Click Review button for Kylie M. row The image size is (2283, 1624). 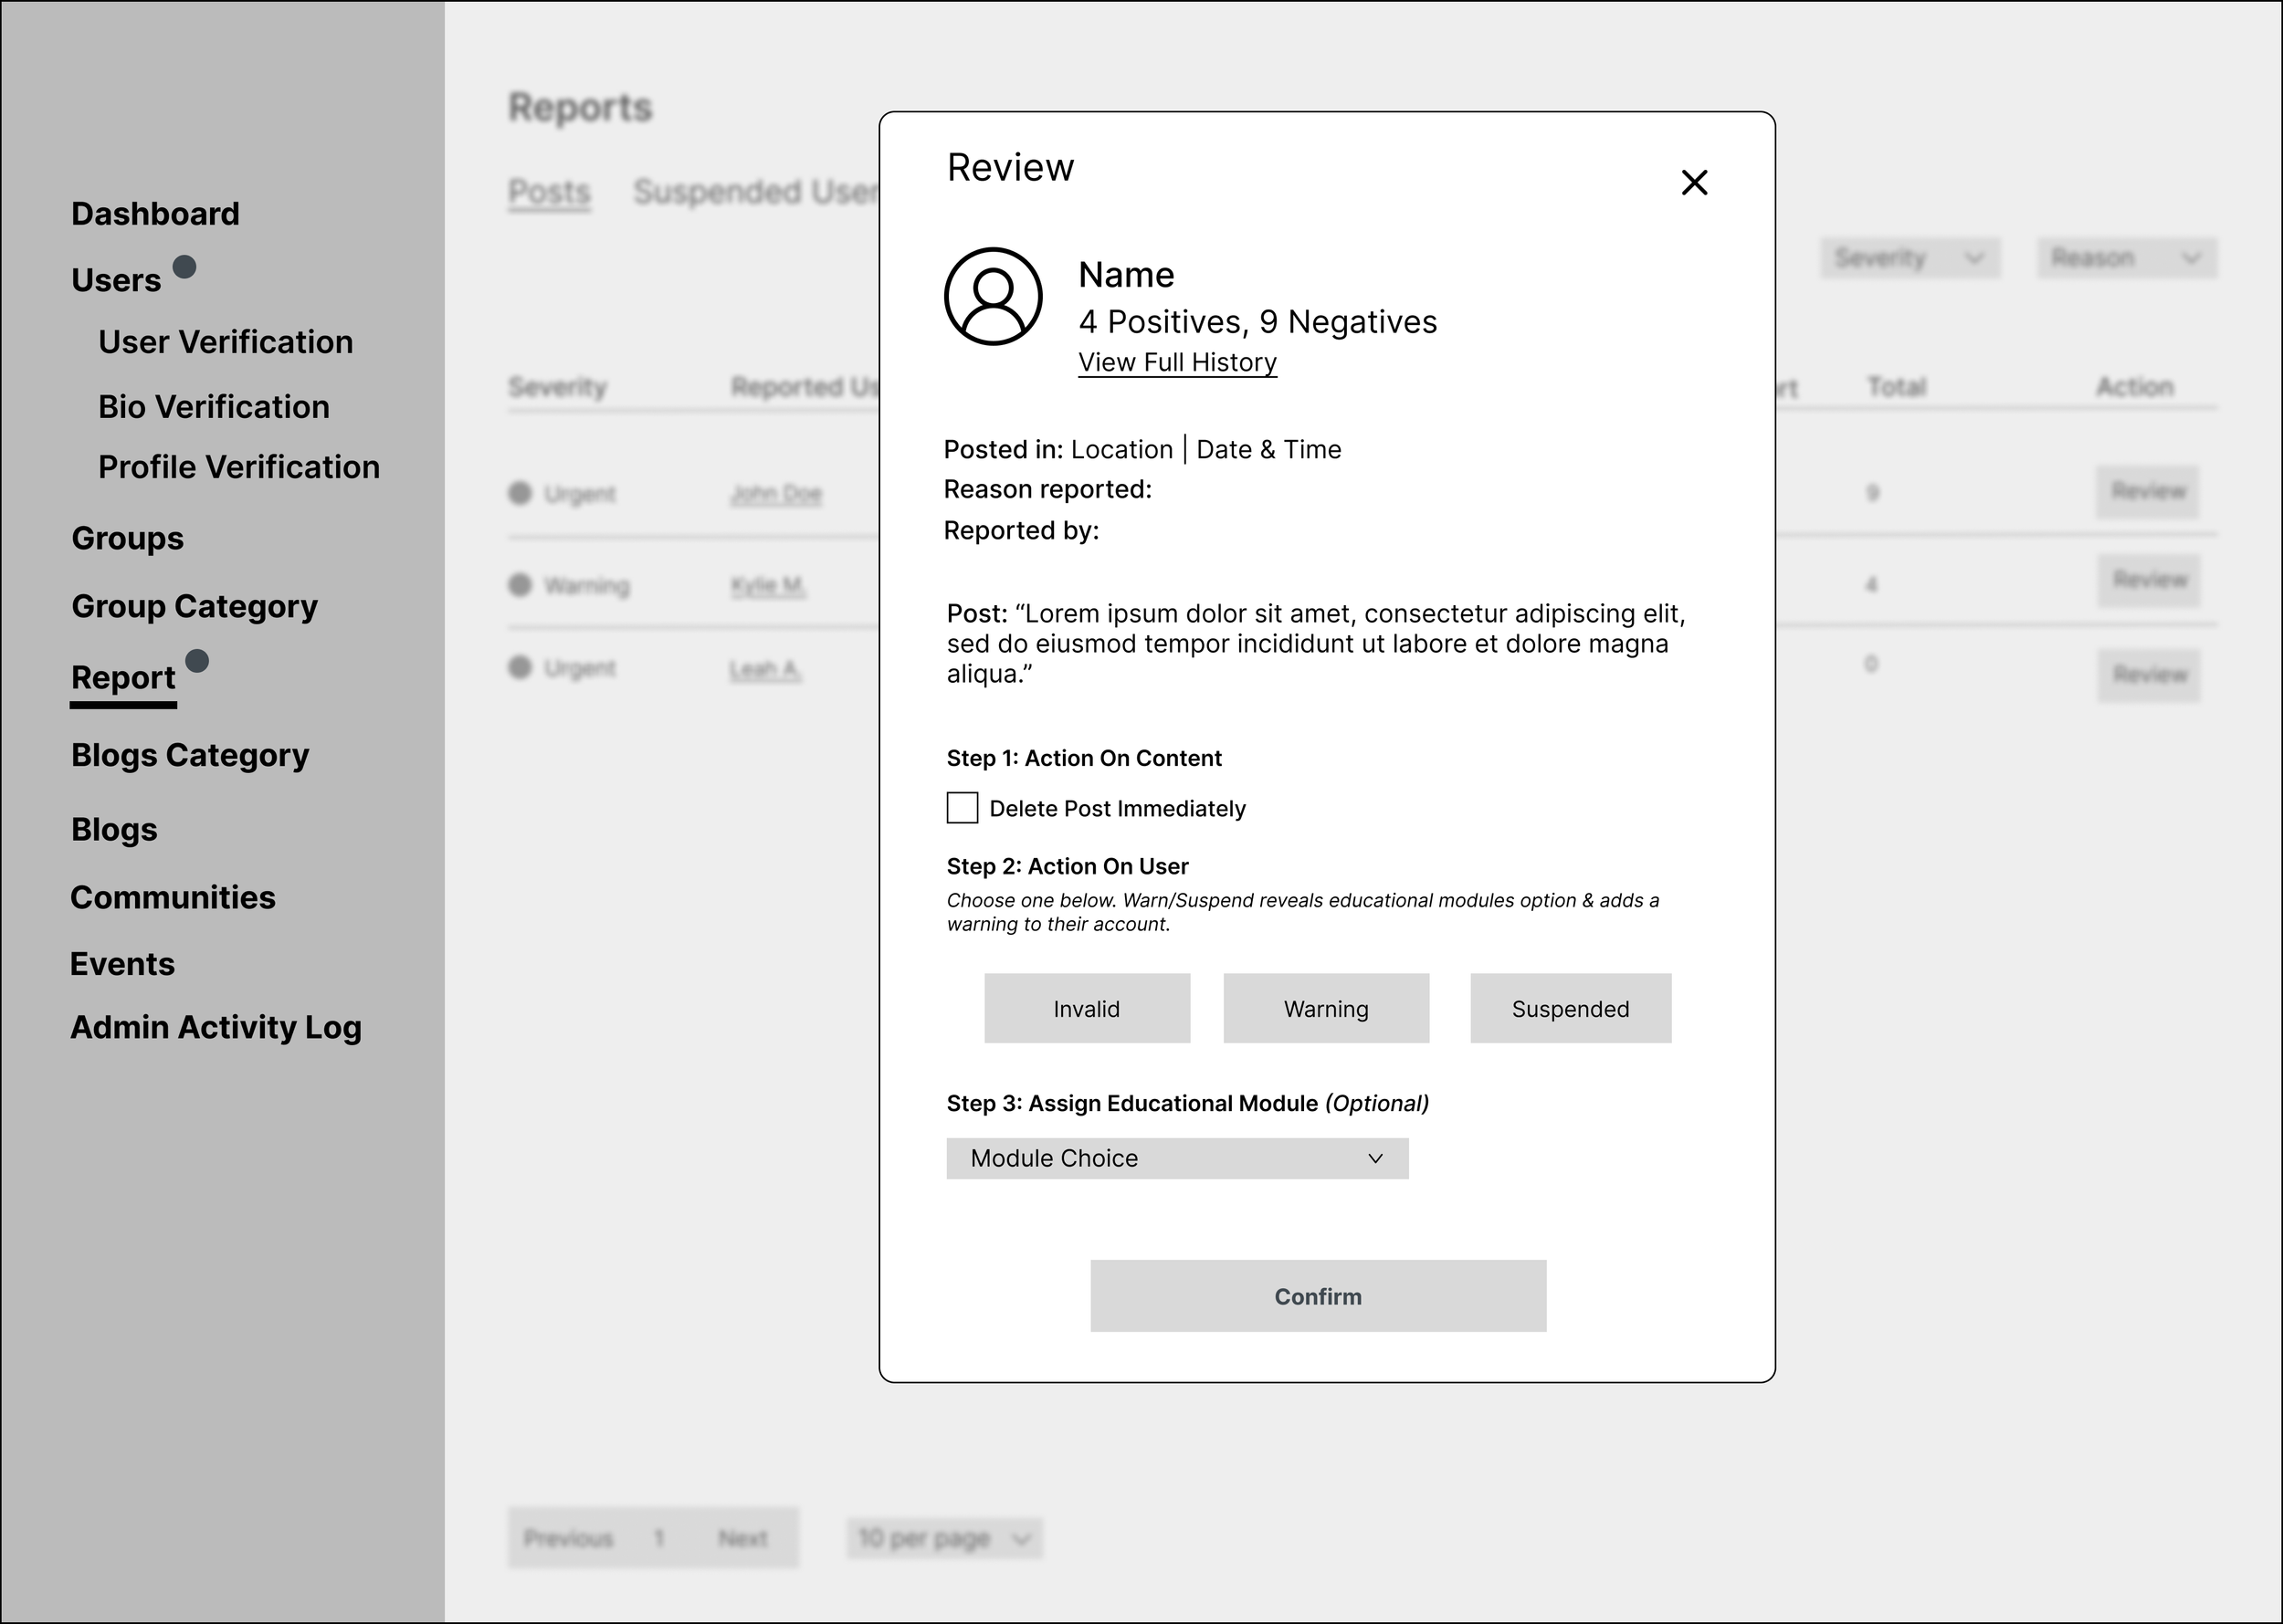2148,580
